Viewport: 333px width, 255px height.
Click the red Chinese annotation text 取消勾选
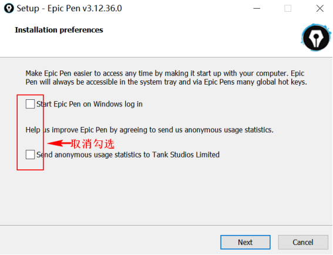[93, 144]
